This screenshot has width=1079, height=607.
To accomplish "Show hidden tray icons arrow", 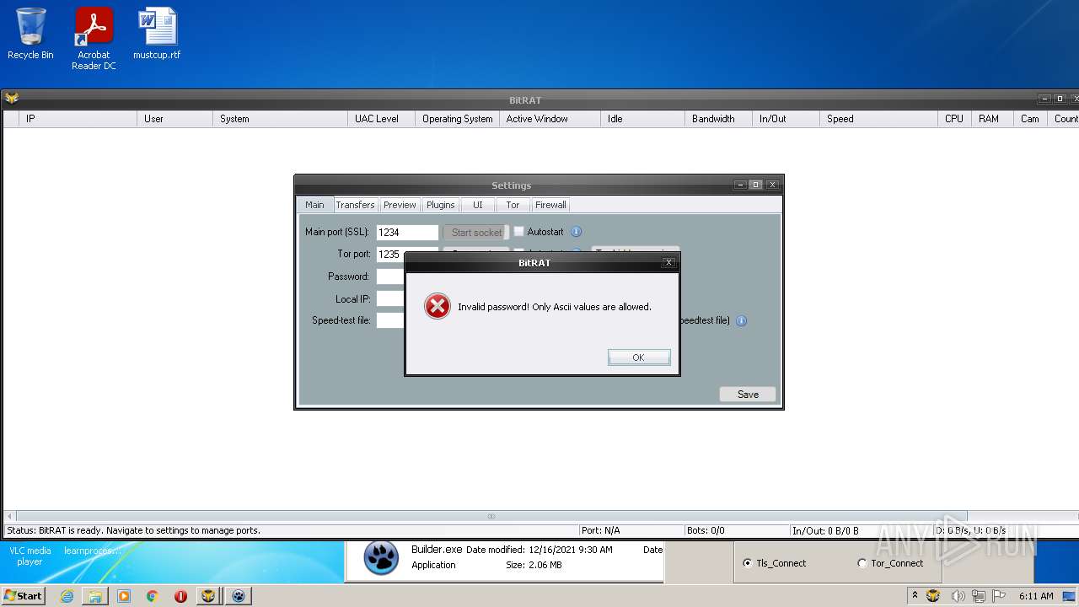I will (x=915, y=595).
